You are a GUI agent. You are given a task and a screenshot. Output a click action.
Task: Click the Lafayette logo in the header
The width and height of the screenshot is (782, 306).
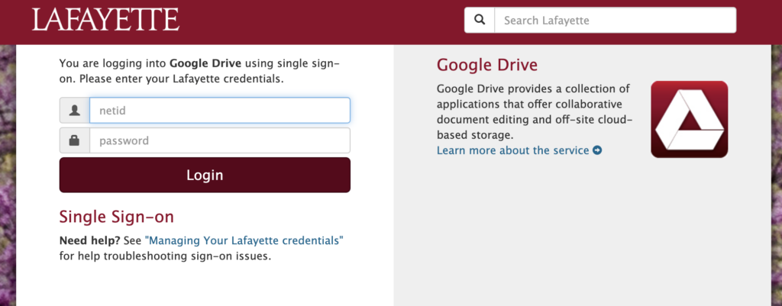point(105,20)
